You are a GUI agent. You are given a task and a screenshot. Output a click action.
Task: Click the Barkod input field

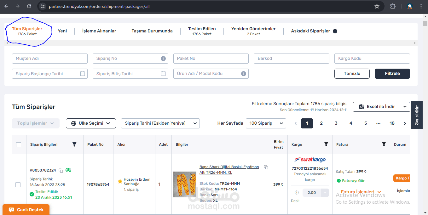292,59
